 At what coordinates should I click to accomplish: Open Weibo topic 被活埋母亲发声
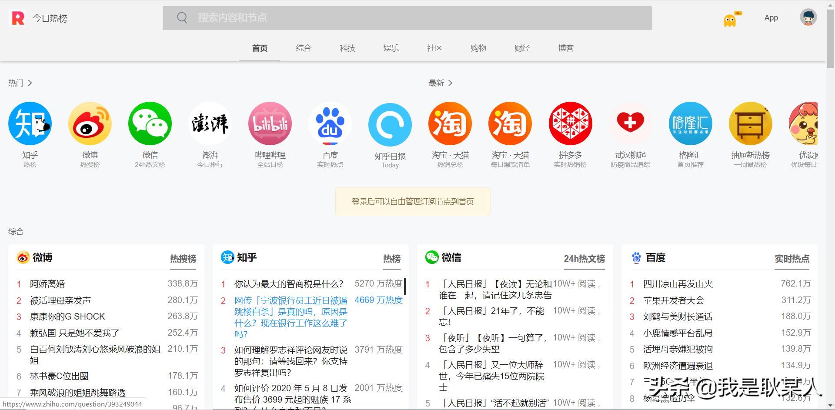[60, 300]
